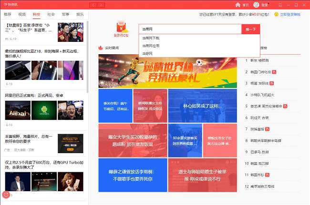The width and height of the screenshot is (310, 205).
Task: Click the gold coin icon beside 立即登录赚钱
Action: (277, 14)
